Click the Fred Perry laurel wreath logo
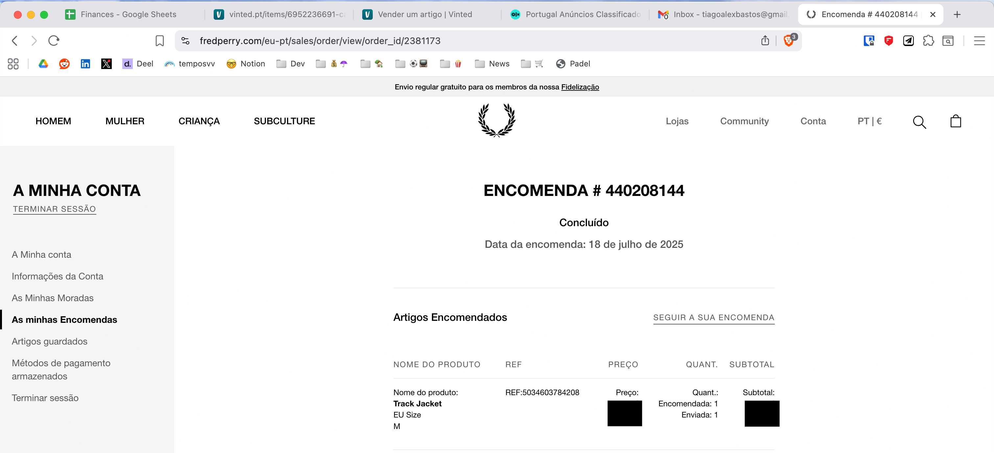 click(497, 120)
